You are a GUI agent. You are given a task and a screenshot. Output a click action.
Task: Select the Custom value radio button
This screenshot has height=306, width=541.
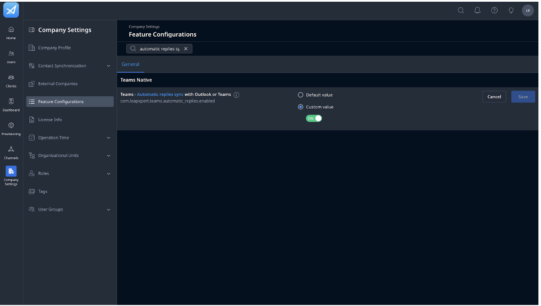[x=301, y=107]
